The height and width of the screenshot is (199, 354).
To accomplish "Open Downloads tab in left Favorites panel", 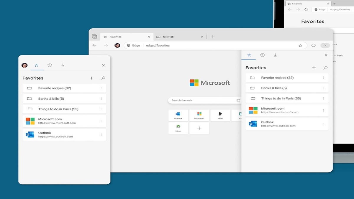I will [x=63, y=65].
